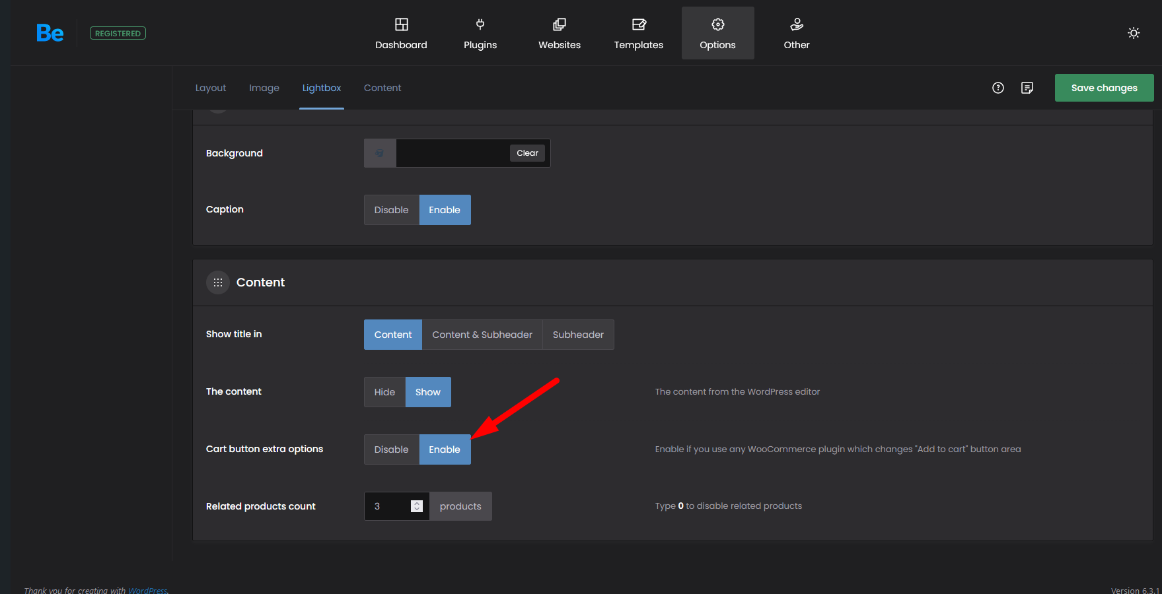The height and width of the screenshot is (594, 1162).
Task: Click the Options gear icon
Action: tap(718, 24)
